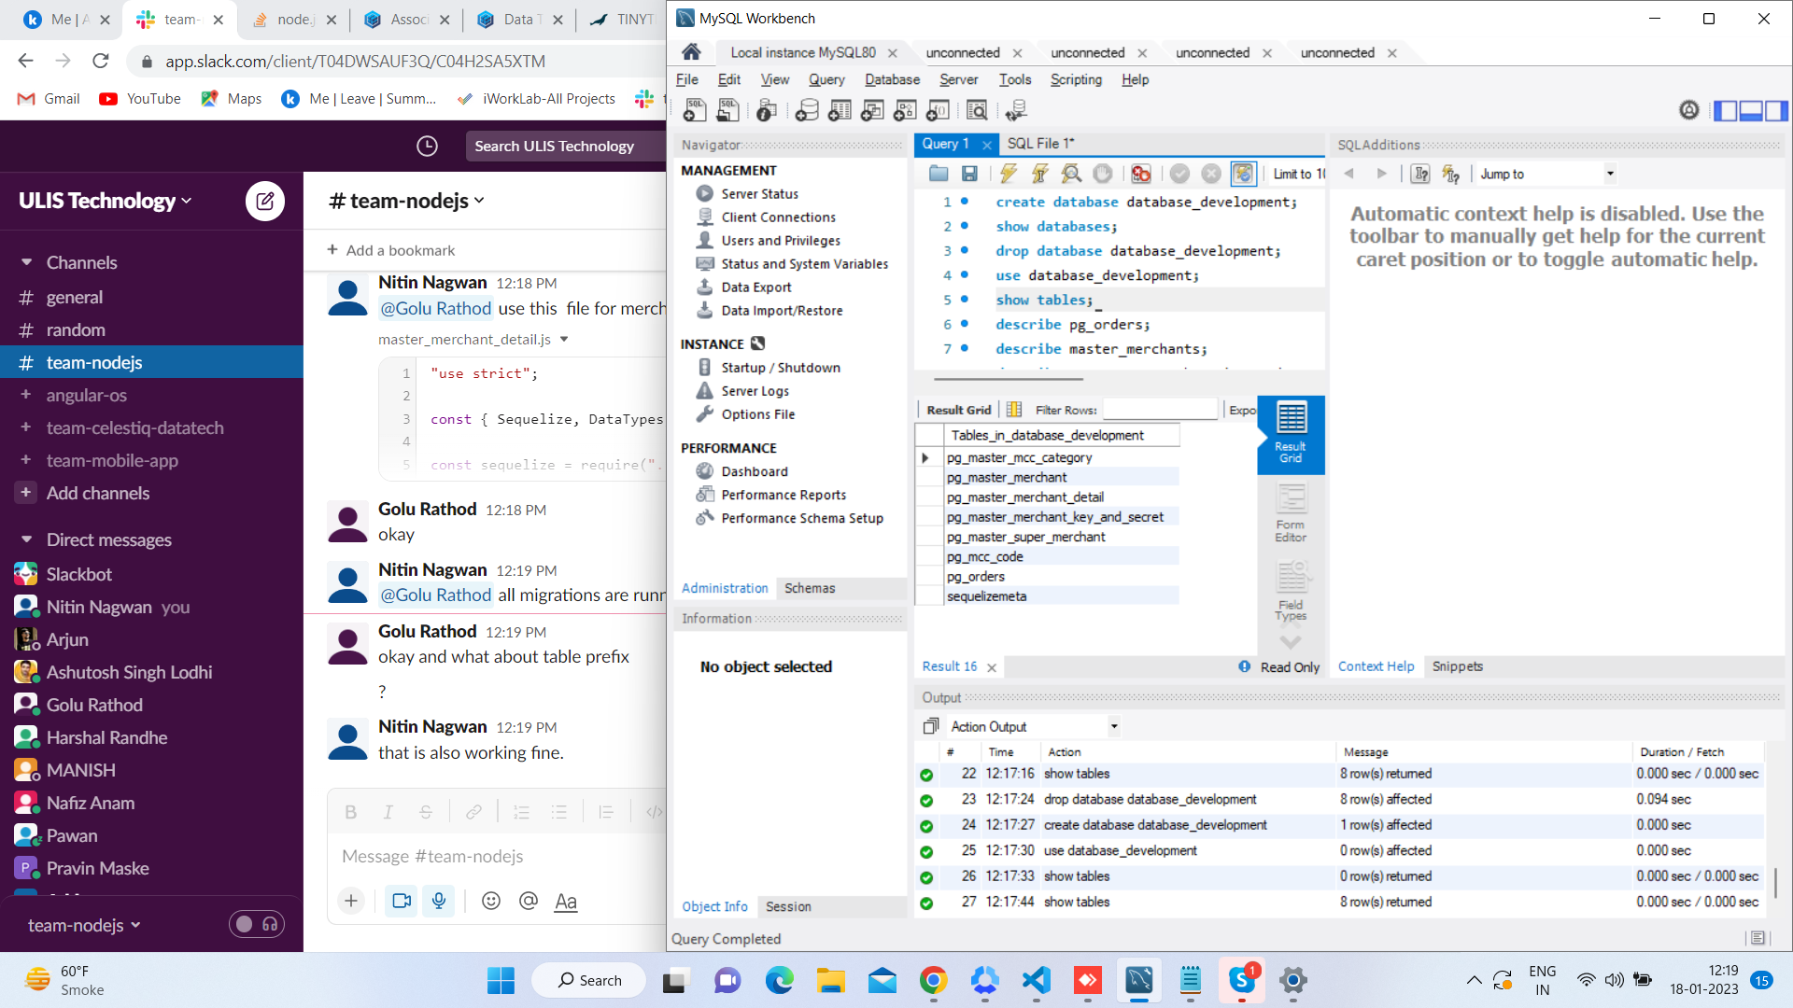The height and width of the screenshot is (1008, 1793).
Task: Open the Limit rows dropdown
Action: 1299,174
